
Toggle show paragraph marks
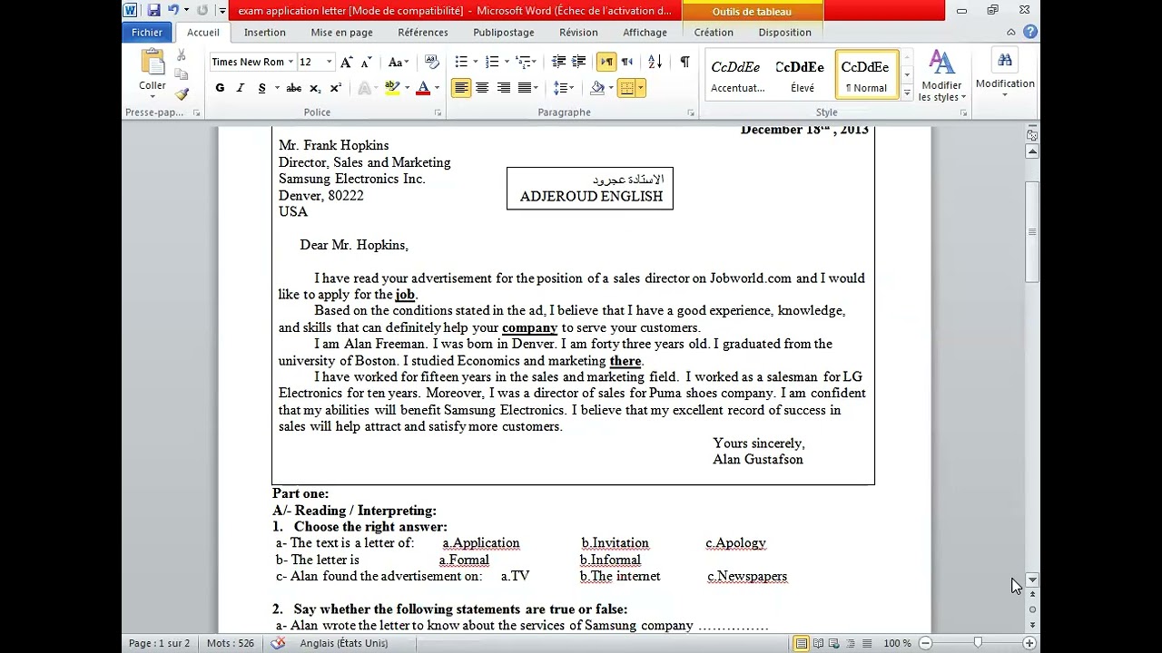(x=684, y=62)
